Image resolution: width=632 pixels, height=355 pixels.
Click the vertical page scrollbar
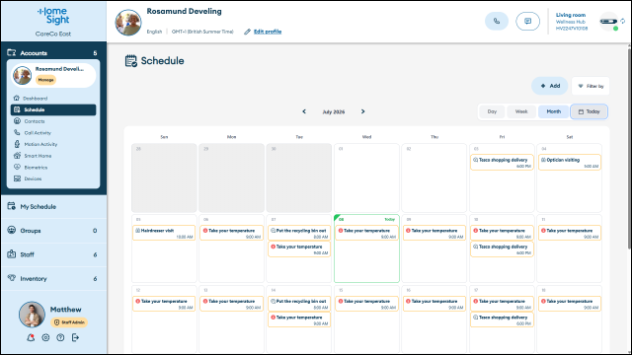pyautogui.click(x=629, y=149)
